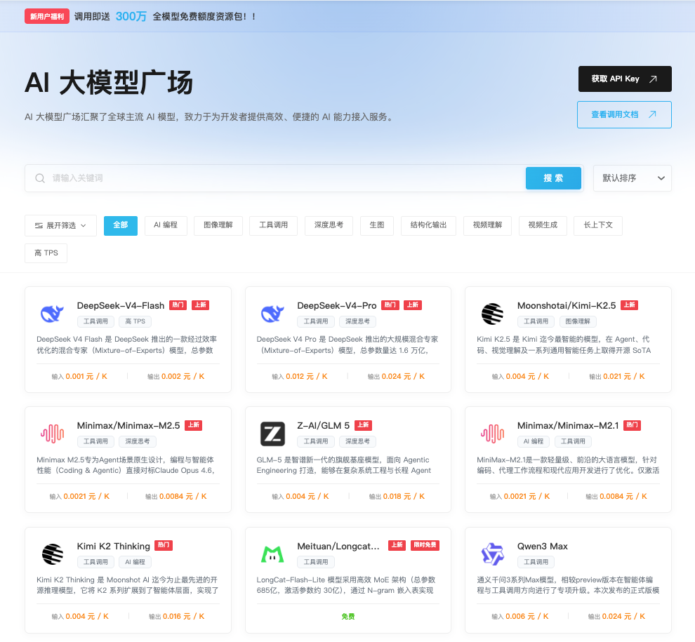Open the Moonshotai/Kimi-K2.5 model title
This screenshot has width=695, height=642.
567,305
